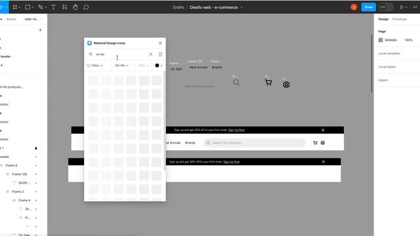
Task: Open the shape tool options arrow
Action: (x=32, y=7)
